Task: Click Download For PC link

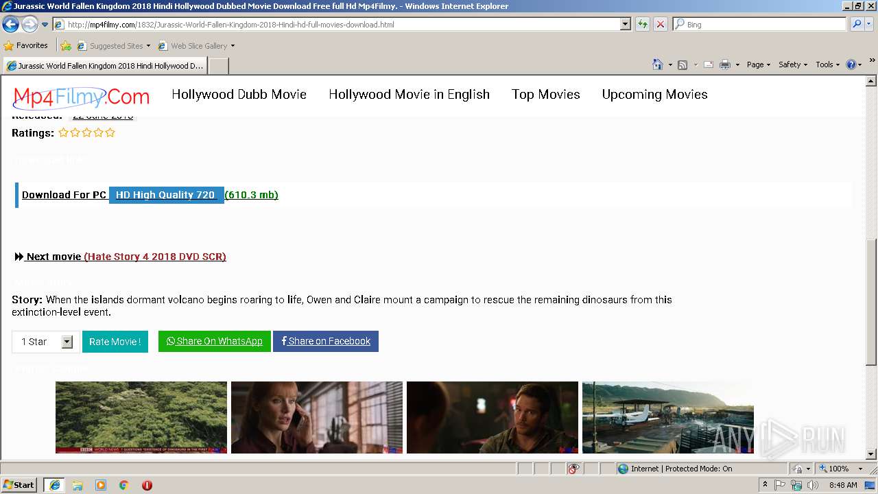Action: 64,195
